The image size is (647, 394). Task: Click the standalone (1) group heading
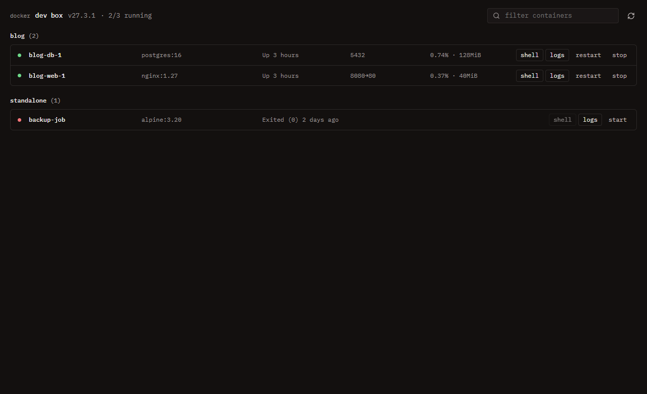35,101
